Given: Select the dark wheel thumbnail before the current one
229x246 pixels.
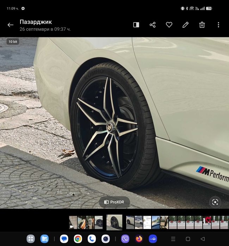Looking at the screenshot, I should click(x=99, y=222).
